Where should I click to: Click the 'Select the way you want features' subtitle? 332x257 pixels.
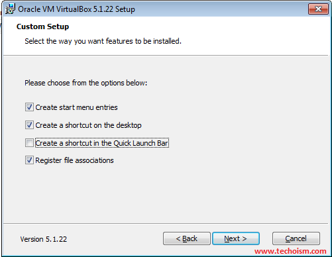click(x=103, y=41)
